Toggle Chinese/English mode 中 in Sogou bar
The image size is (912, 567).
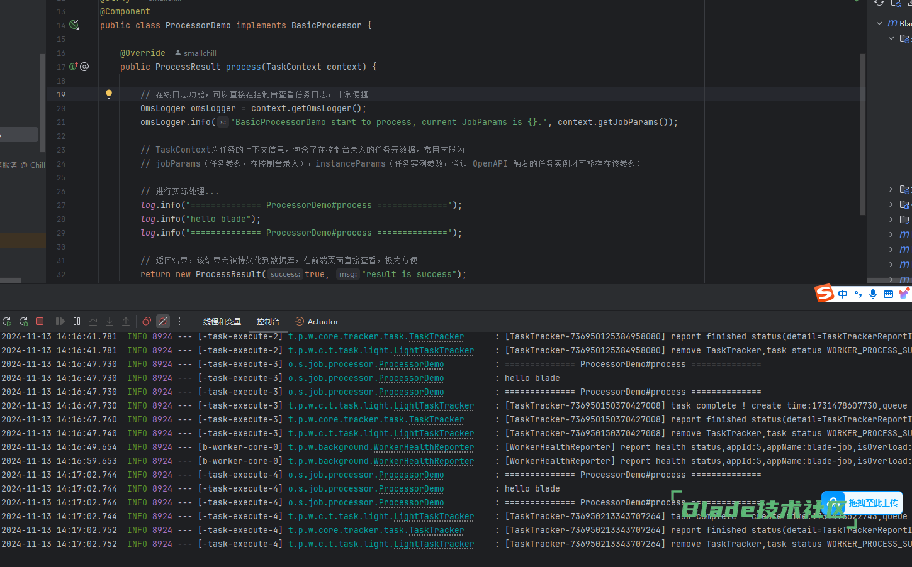point(843,294)
